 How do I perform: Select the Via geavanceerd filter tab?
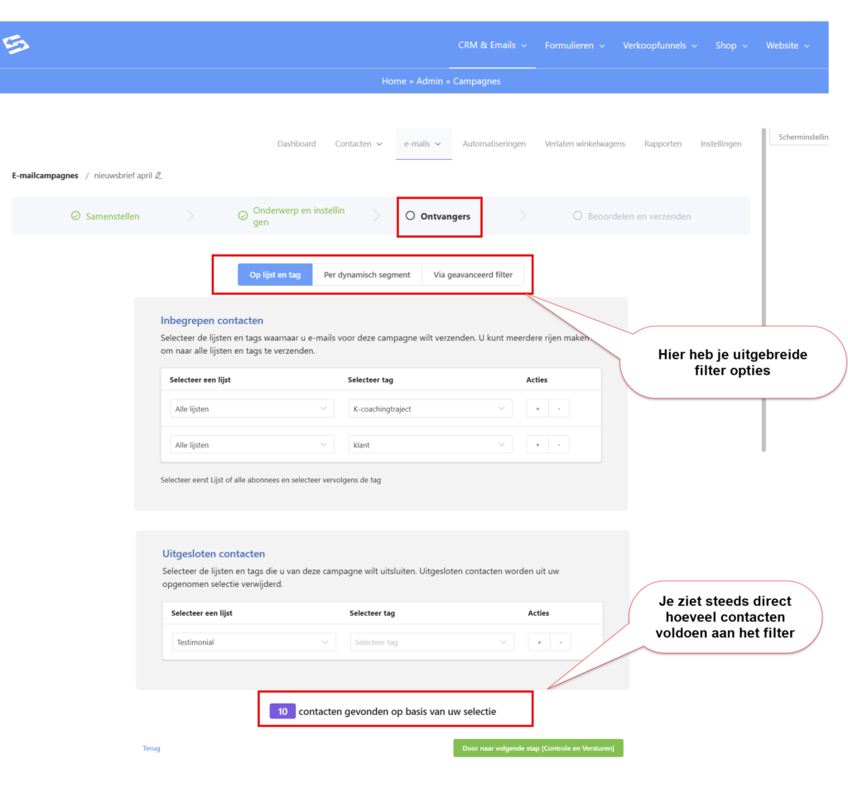coord(473,275)
